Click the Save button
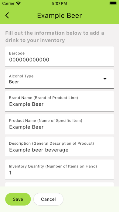The image size is (119, 212). point(18,199)
